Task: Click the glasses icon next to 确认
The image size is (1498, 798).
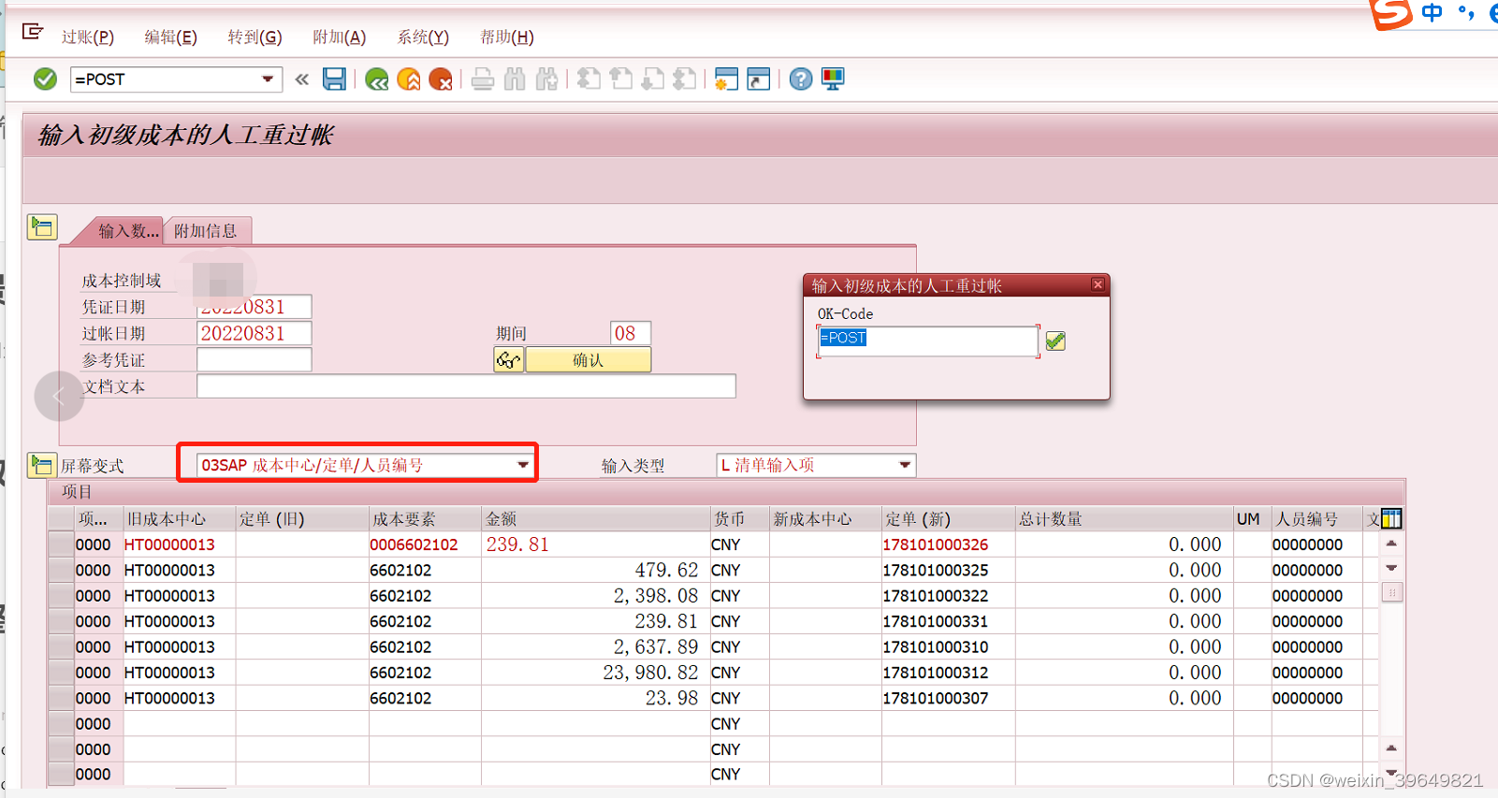Action: [508, 360]
